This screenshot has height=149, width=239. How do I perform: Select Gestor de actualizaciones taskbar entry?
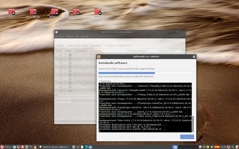point(55,147)
